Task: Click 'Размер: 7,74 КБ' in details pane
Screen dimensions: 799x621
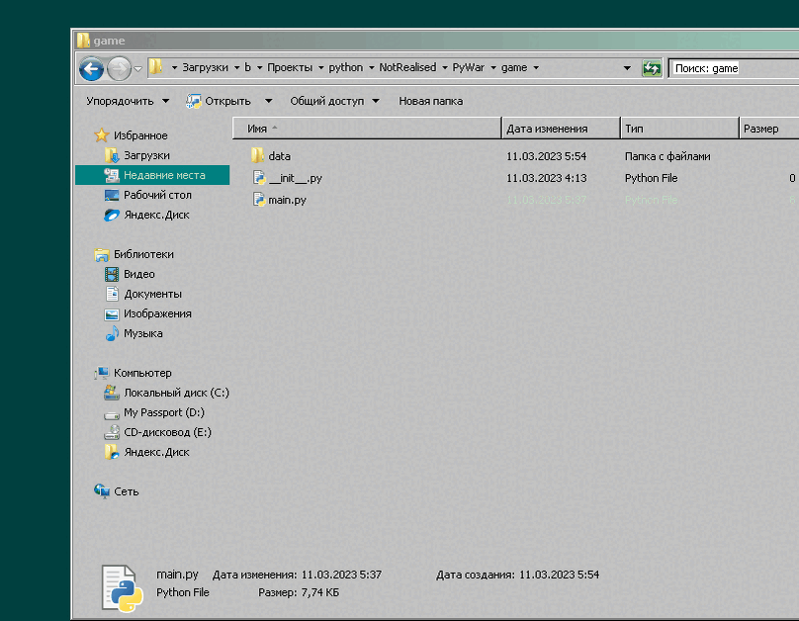Action: point(299,592)
